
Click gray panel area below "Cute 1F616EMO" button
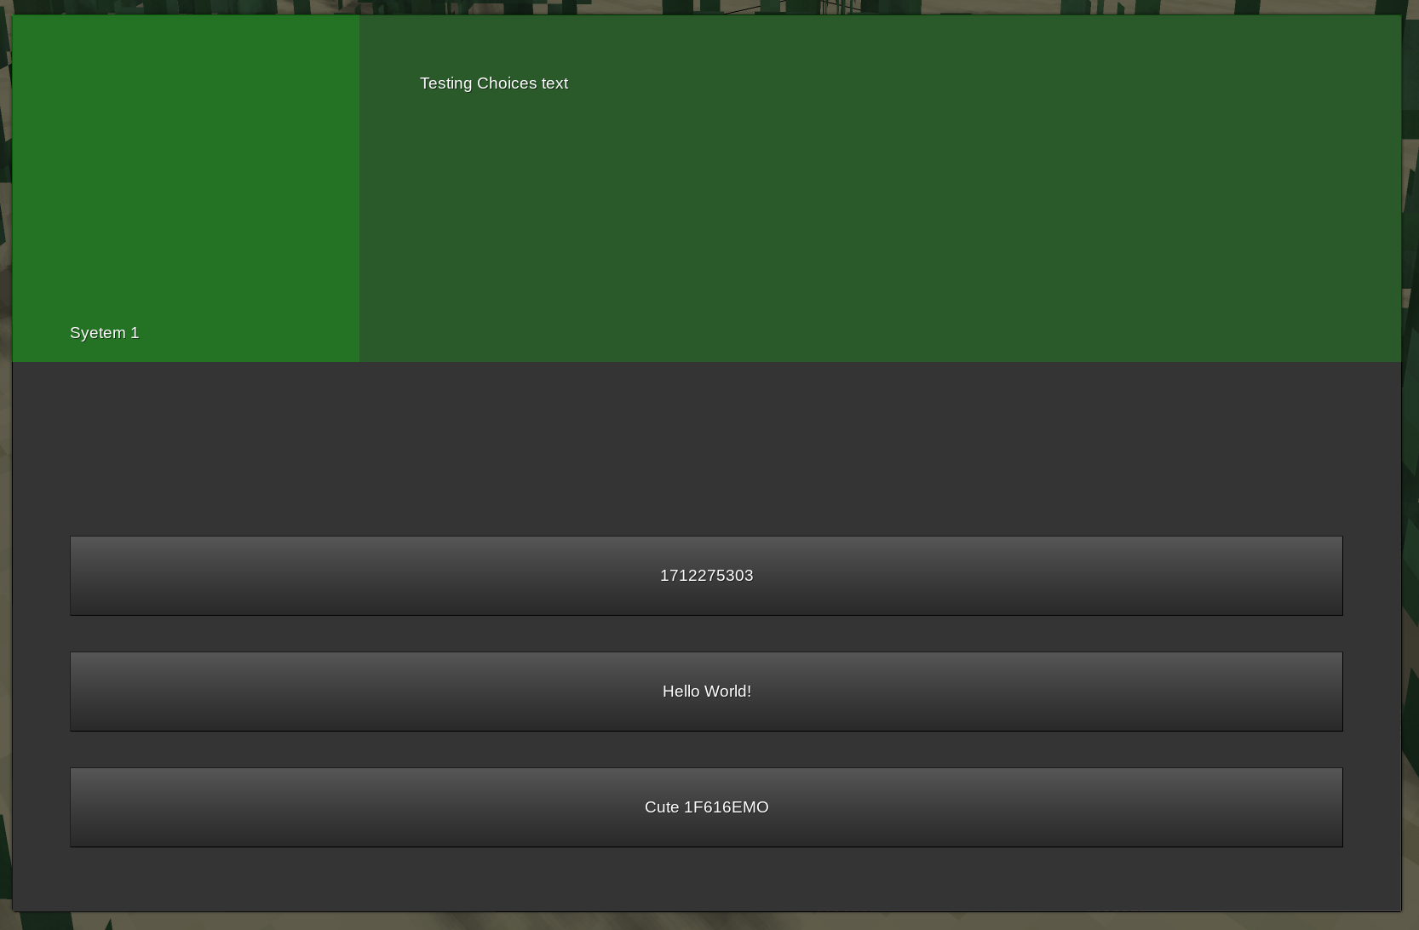706,879
